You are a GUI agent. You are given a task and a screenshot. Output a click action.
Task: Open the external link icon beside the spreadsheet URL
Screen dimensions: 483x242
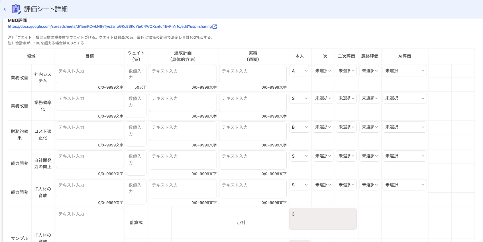[215, 26]
